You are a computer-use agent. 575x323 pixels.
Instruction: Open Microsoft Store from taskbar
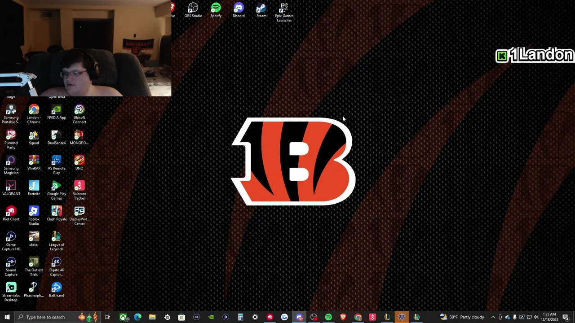pos(181,317)
